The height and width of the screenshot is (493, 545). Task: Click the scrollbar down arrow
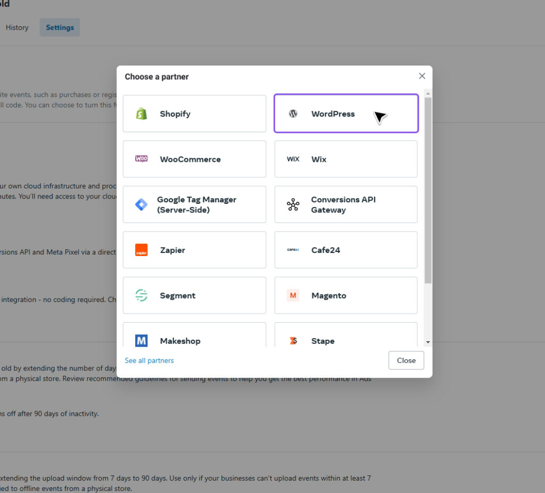click(x=427, y=341)
